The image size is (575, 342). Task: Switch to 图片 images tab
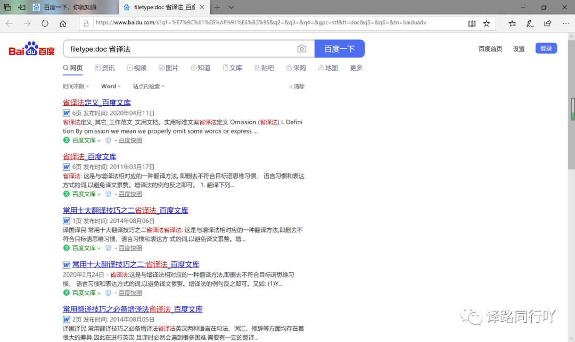(x=168, y=68)
